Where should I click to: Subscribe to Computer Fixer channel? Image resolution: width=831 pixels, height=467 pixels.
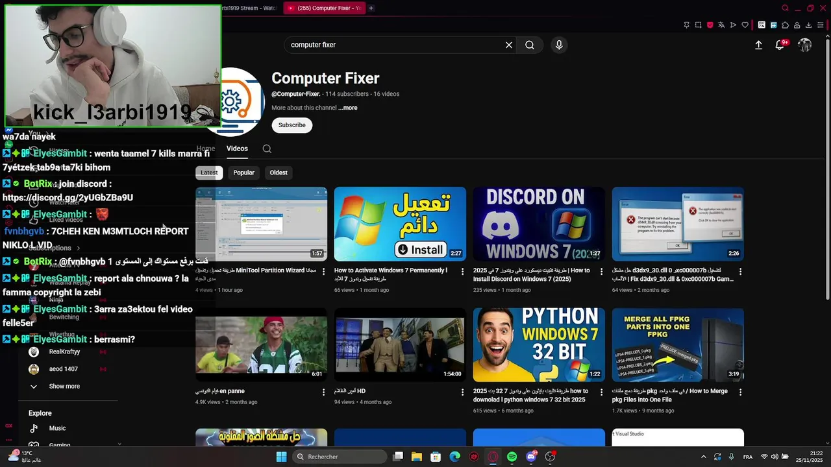[x=291, y=125]
